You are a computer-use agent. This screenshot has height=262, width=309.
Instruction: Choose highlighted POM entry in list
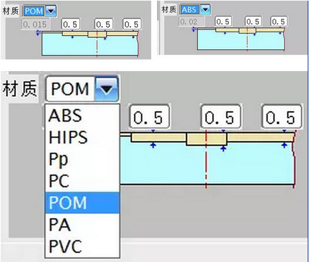82,202
